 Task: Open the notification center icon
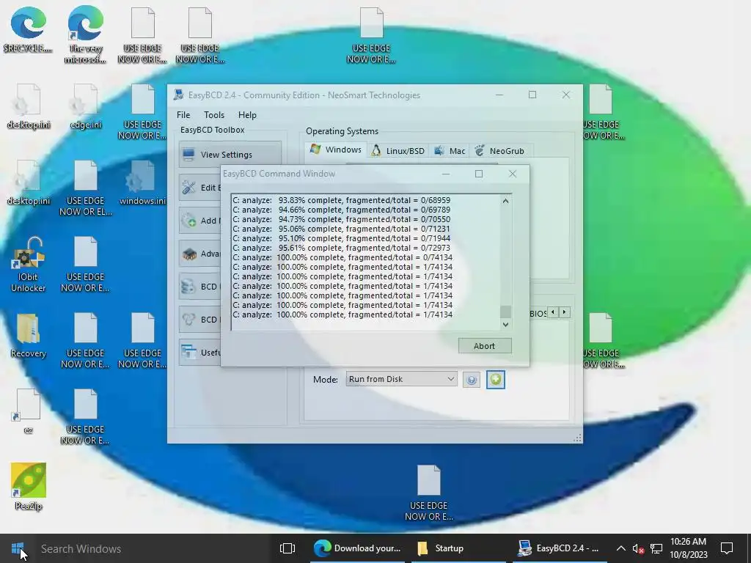[x=727, y=548]
